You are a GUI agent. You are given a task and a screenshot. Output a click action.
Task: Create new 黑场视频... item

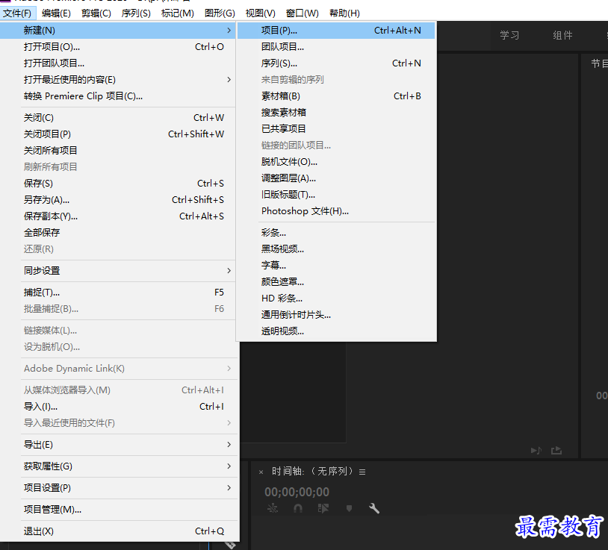tap(336, 249)
